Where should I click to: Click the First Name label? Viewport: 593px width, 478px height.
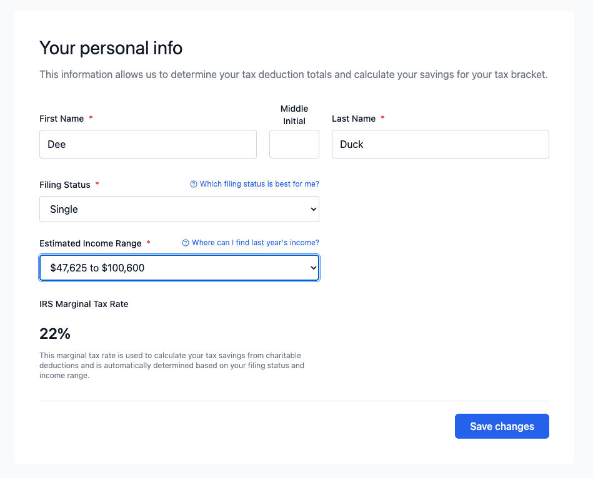62,119
